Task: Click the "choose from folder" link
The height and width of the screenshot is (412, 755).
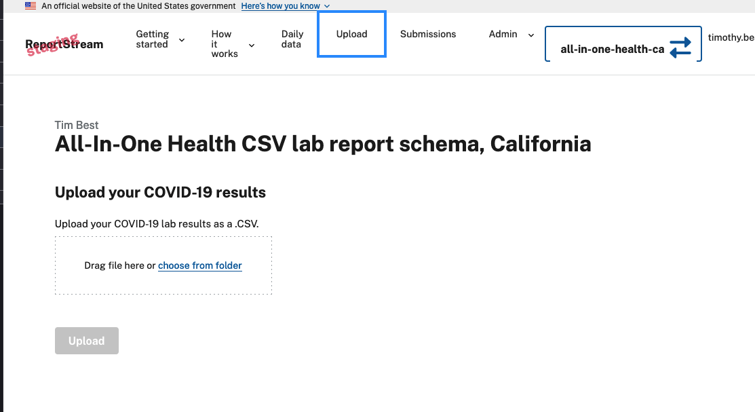Action: coord(199,265)
